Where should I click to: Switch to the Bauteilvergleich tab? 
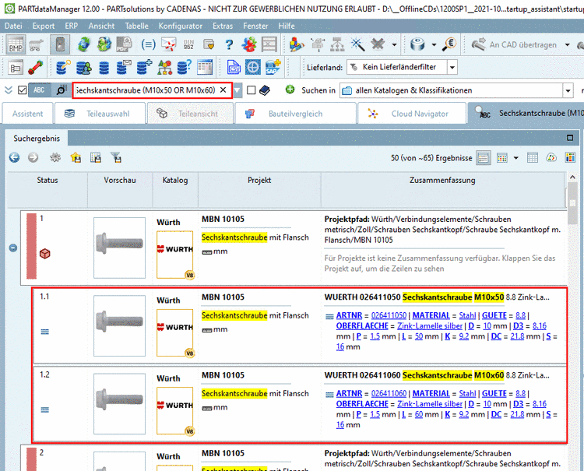tap(294, 114)
